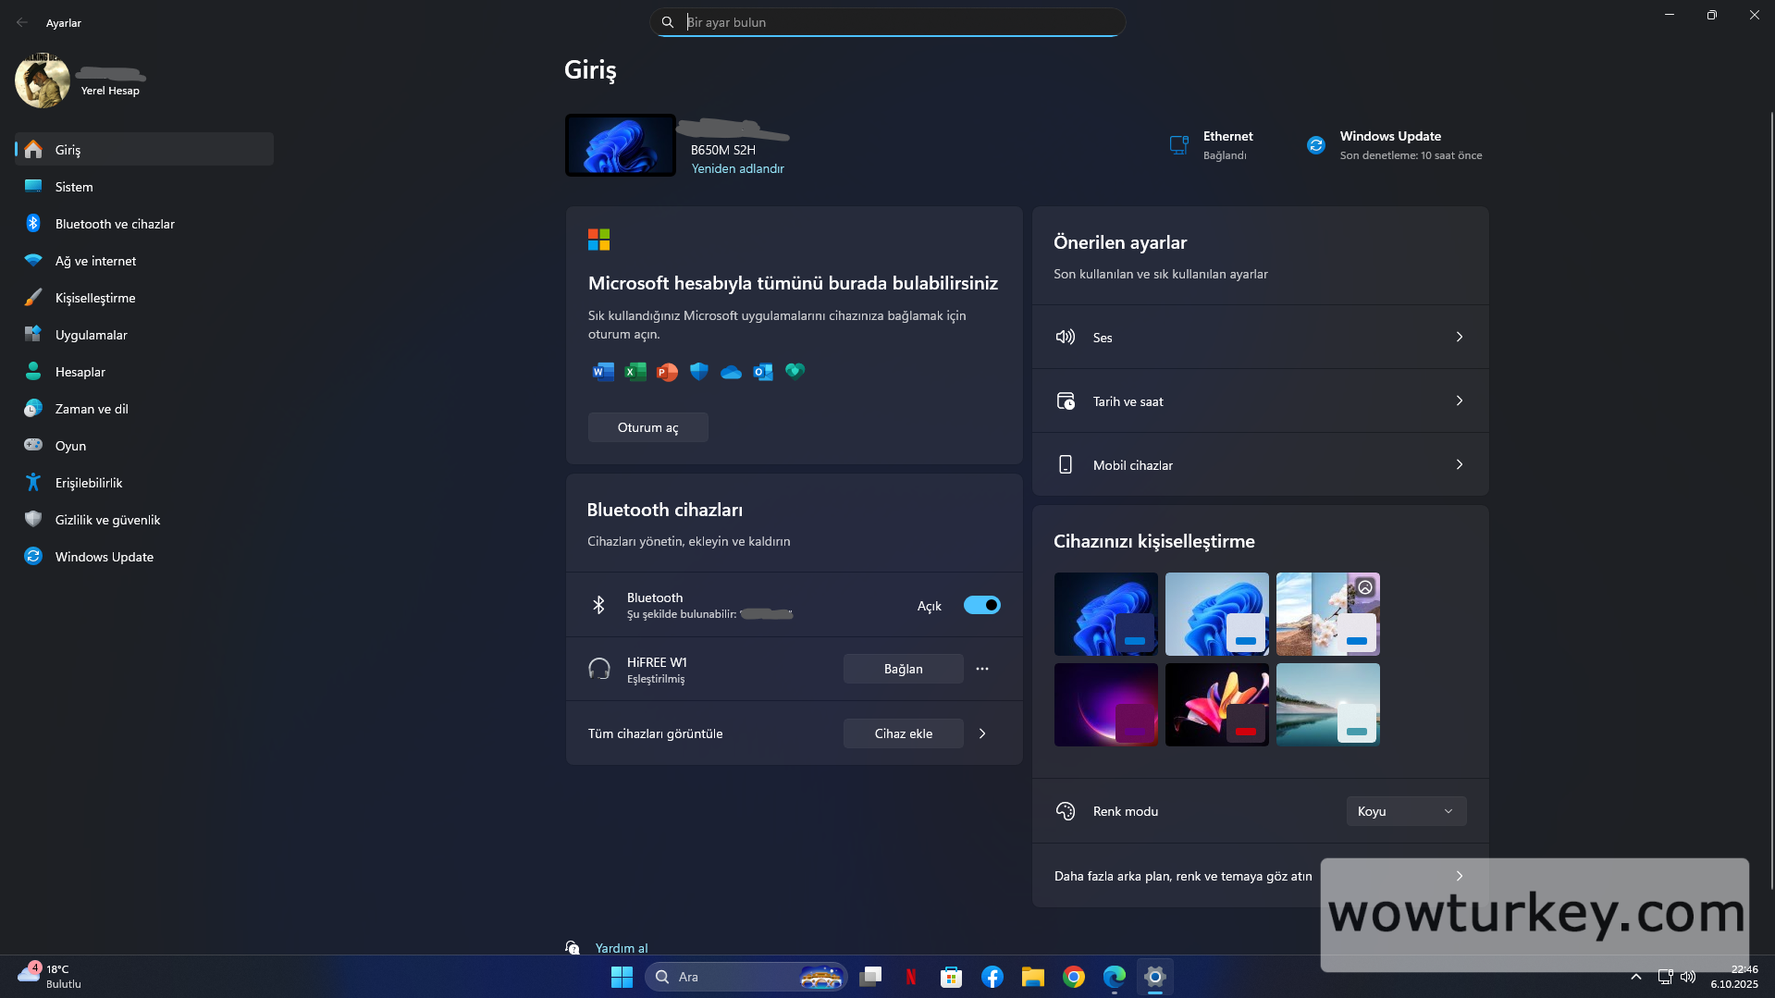Click the back arrow in Ayarlar
This screenshot has height=998, width=1775.
[22, 22]
